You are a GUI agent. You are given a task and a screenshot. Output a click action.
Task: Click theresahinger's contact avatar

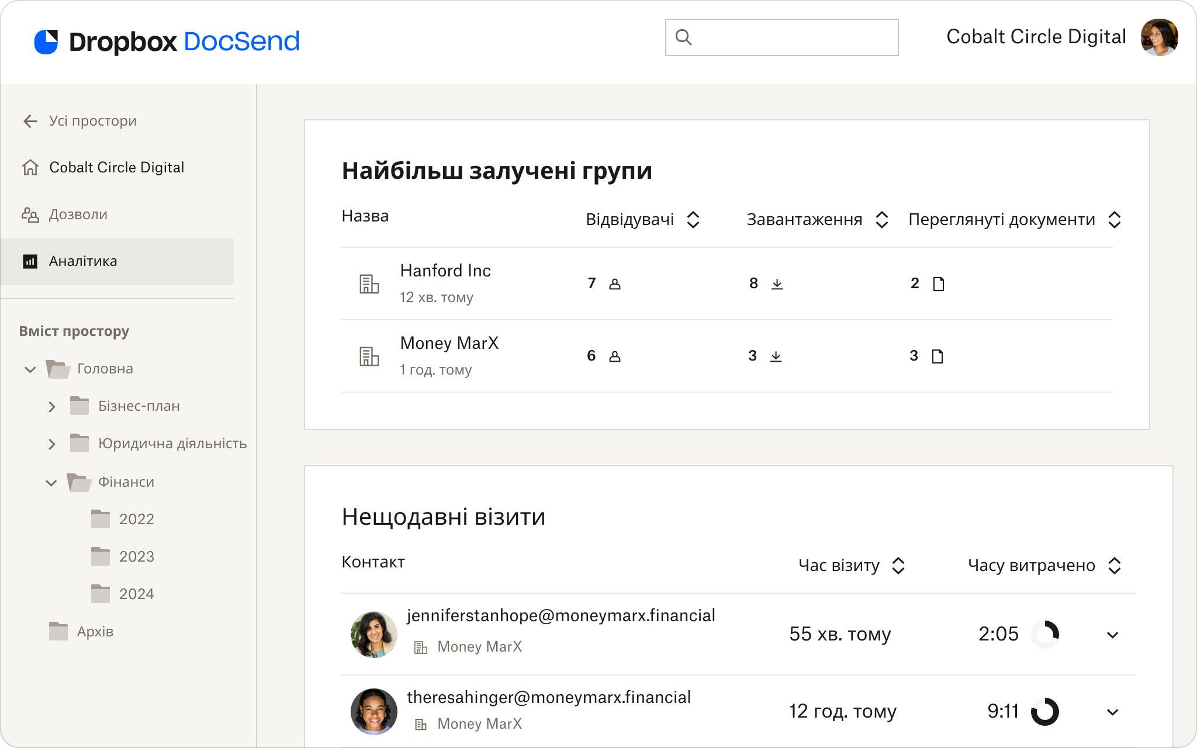coord(374,712)
